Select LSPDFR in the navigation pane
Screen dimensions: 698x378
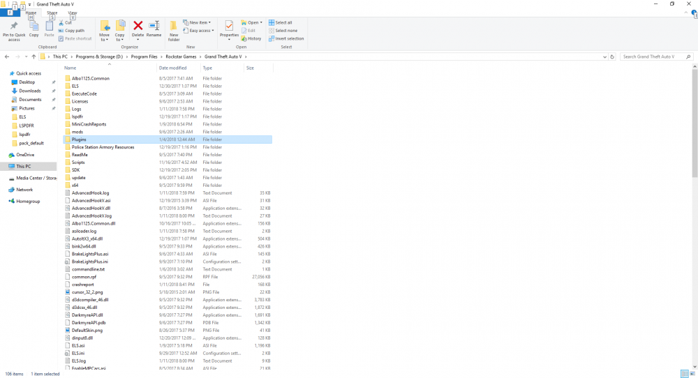pos(27,126)
